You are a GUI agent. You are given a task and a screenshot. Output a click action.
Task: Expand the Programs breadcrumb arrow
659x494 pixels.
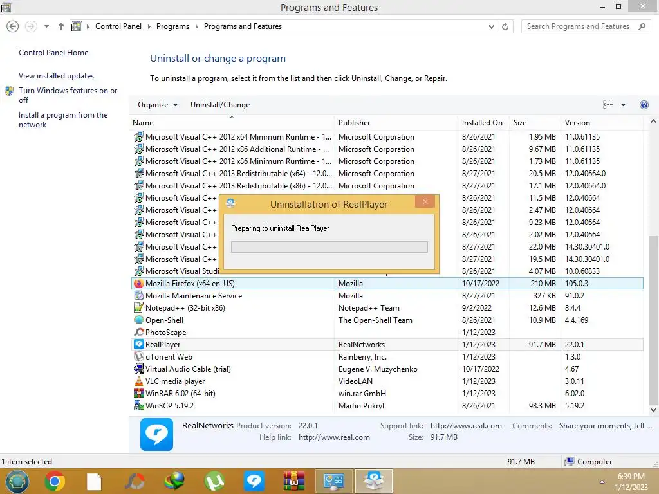[x=196, y=26]
